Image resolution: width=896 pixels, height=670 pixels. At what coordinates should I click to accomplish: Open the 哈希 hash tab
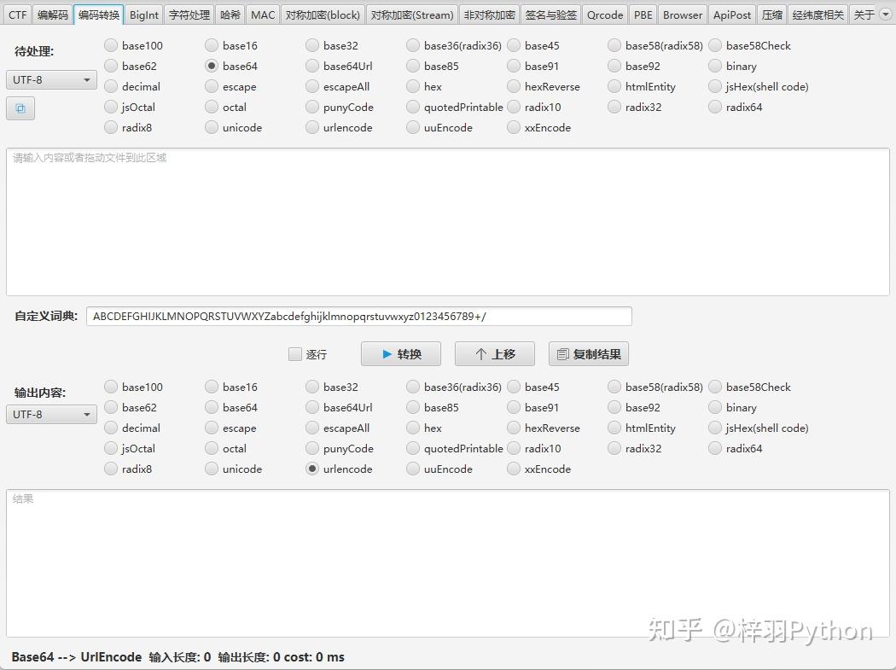230,15
